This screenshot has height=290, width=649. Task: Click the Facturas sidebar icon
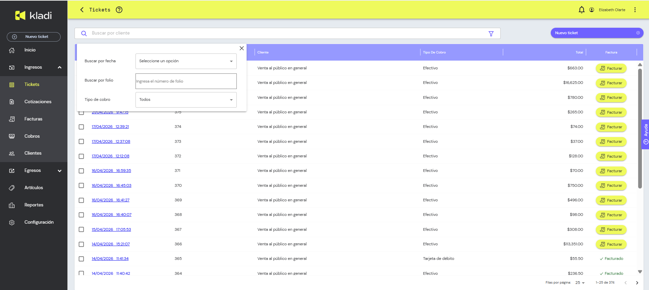click(12, 119)
